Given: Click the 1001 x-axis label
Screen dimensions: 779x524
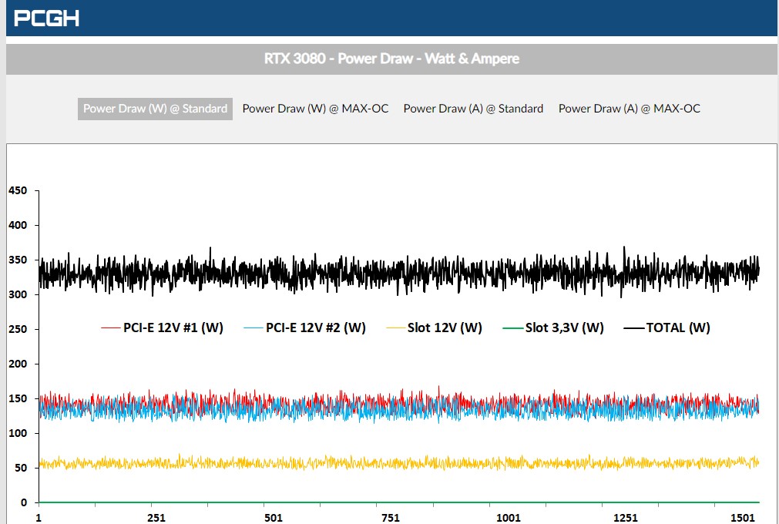Looking at the screenshot, I should [509, 518].
